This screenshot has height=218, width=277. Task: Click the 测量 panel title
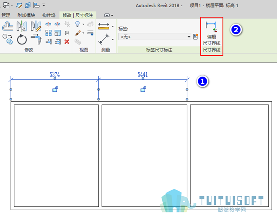pos(106,50)
